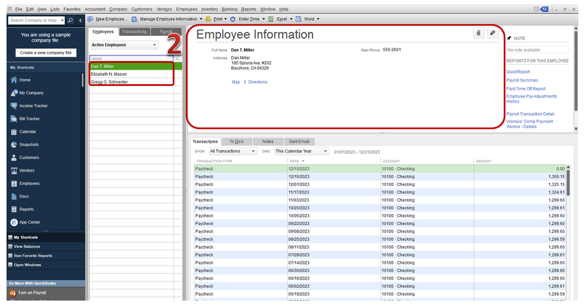
Task: Switch to the Employees list tab
Action: click(103, 32)
